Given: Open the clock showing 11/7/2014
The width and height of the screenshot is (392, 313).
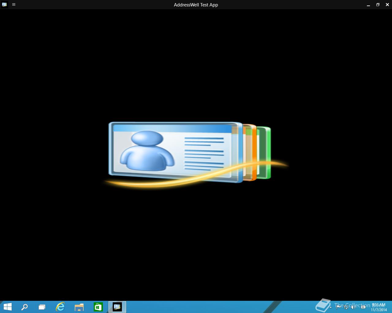Looking at the screenshot, I should 379,307.
